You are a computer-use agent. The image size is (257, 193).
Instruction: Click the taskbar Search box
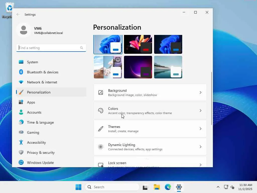112,187
